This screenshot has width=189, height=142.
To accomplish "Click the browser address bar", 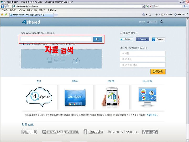I will pos(77,6).
